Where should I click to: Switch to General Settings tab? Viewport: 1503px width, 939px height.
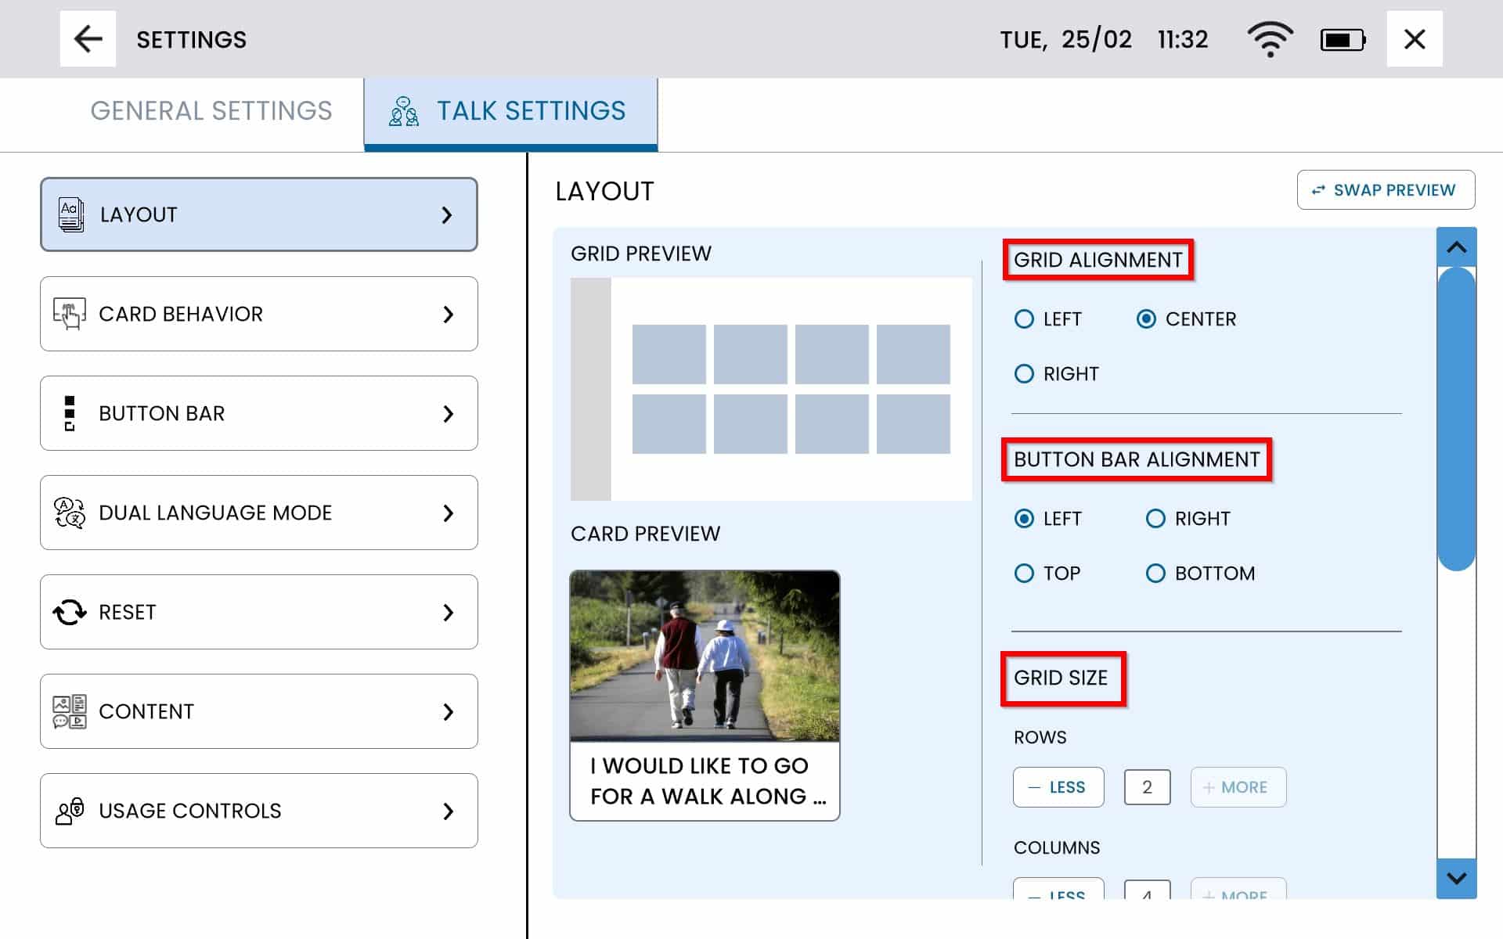click(x=211, y=111)
